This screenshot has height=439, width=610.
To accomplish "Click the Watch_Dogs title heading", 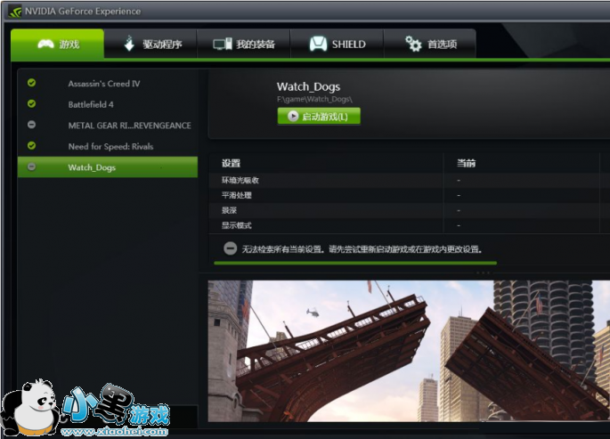I will click(x=308, y=86).
